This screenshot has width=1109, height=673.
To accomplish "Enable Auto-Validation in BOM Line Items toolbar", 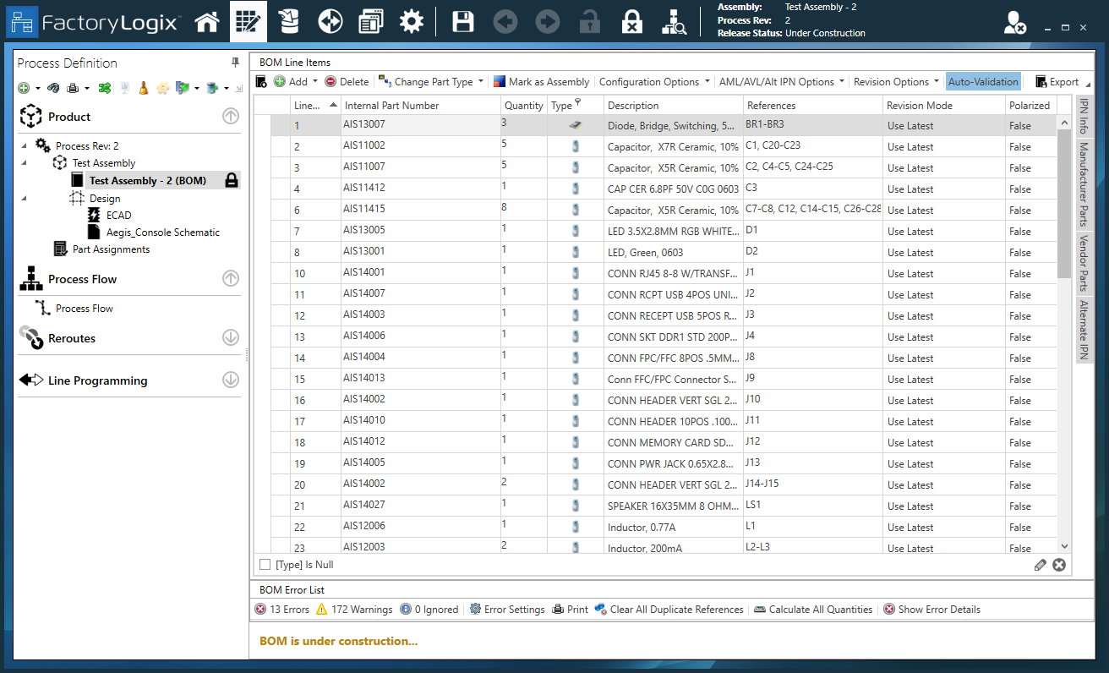I will point(983,81).
